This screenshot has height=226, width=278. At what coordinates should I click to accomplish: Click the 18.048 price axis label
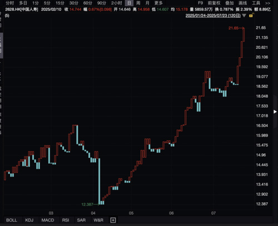(x=262, y=96)
